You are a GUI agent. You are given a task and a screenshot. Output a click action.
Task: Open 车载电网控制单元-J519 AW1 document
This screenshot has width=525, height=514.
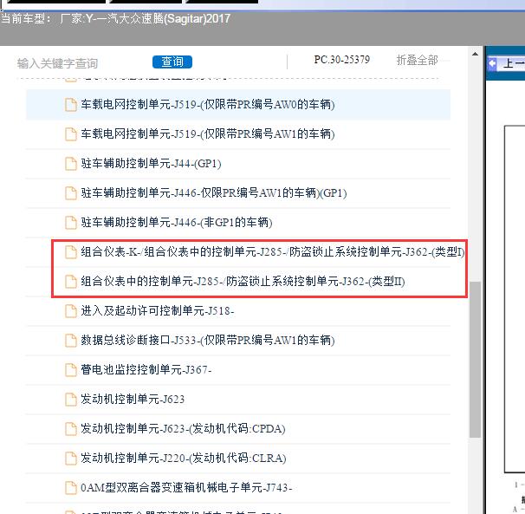208,134
